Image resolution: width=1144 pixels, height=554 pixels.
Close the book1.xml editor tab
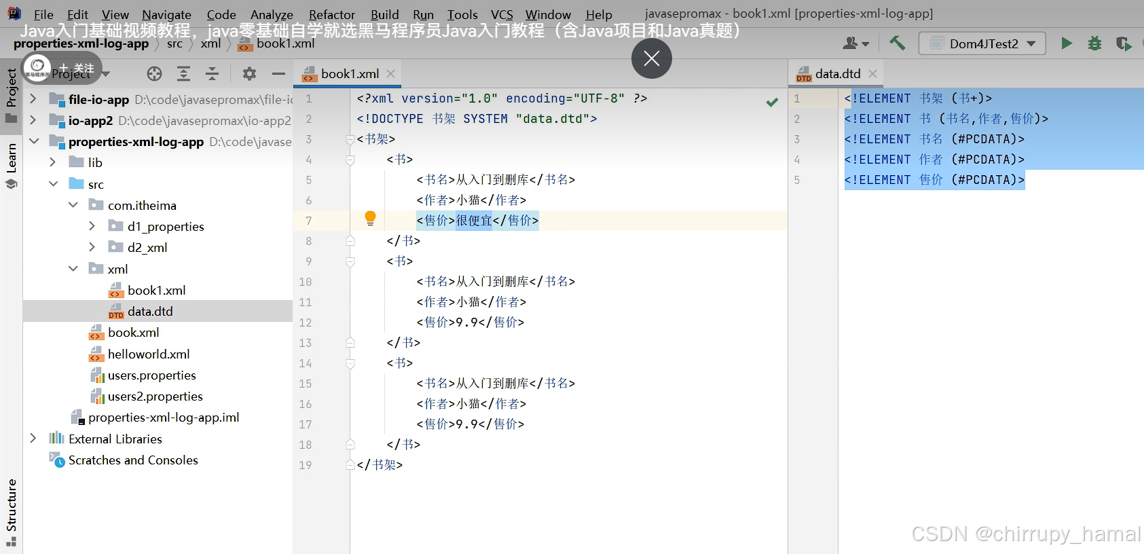pos(390,73)
